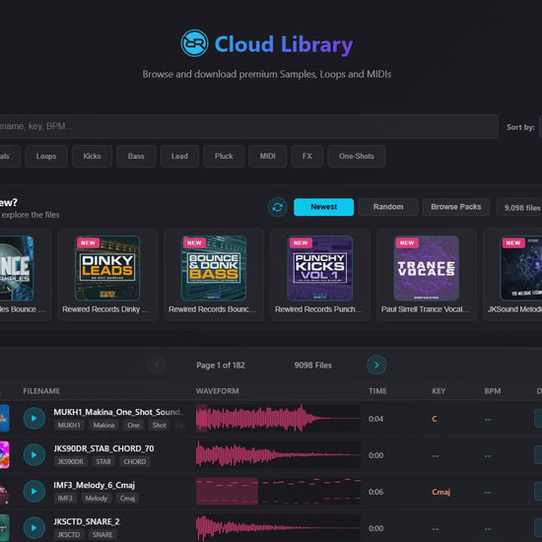
Task: Seek in the IMF3_Melody_6_Cmaj waveform
Action: 278,491
